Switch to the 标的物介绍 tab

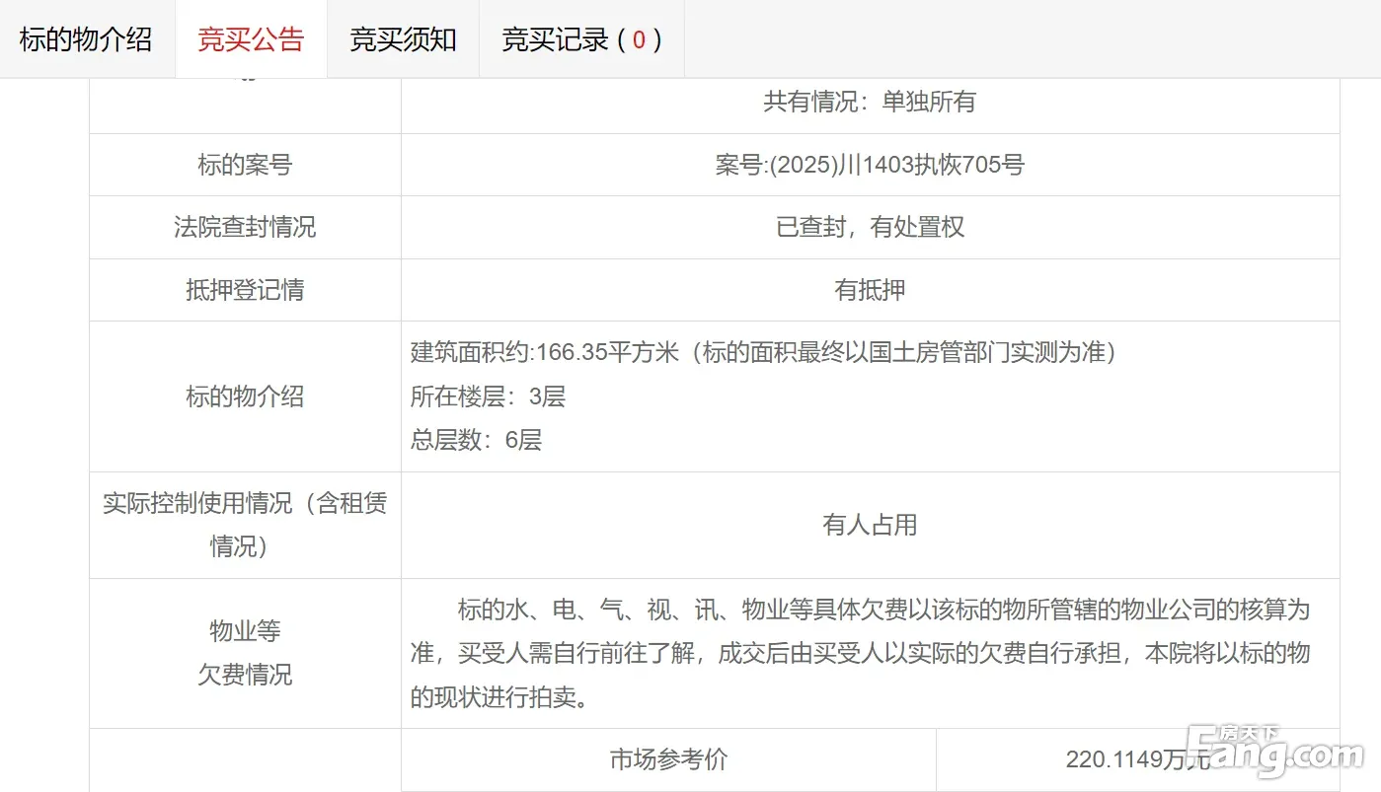tap(86, 39)
